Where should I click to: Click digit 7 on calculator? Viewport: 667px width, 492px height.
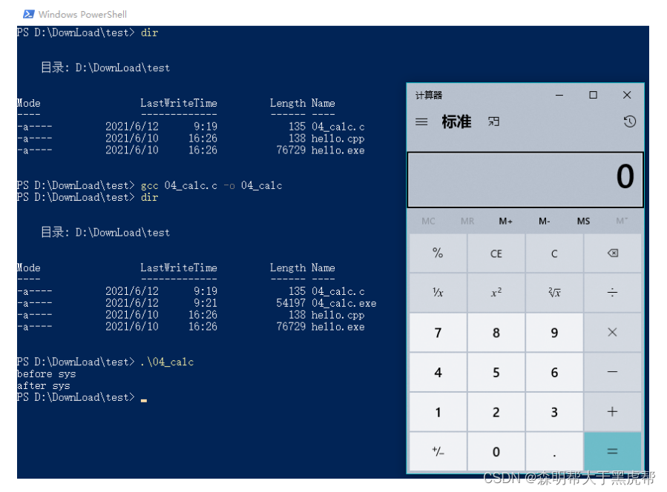tap(438, 332)
